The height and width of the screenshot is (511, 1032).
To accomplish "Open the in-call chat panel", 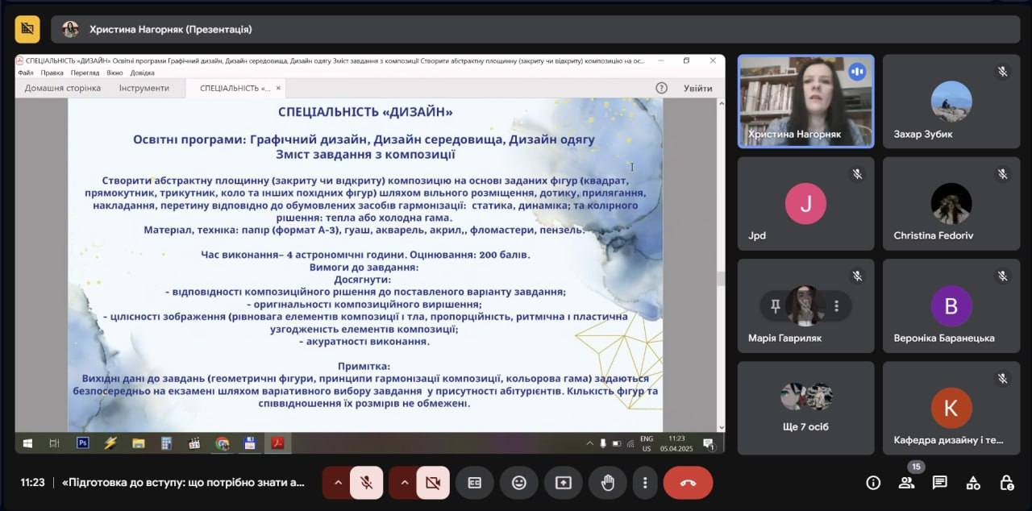I will click(x=940, y=483).
